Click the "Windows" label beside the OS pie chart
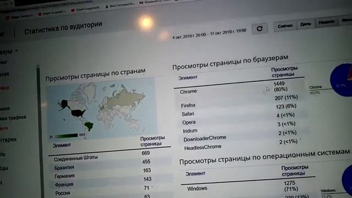This screenshot has width=352, height=198. point(328,191)
